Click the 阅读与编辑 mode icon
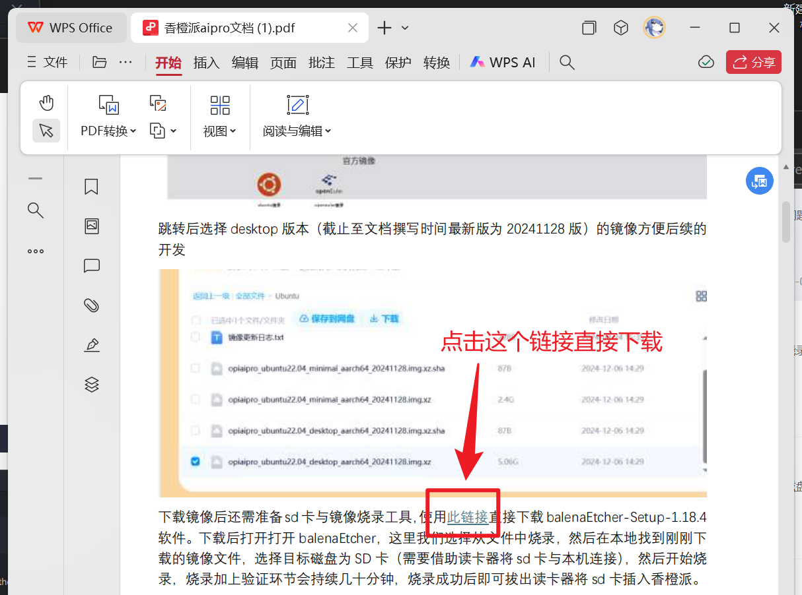The image size is (802, 595). 298,105
